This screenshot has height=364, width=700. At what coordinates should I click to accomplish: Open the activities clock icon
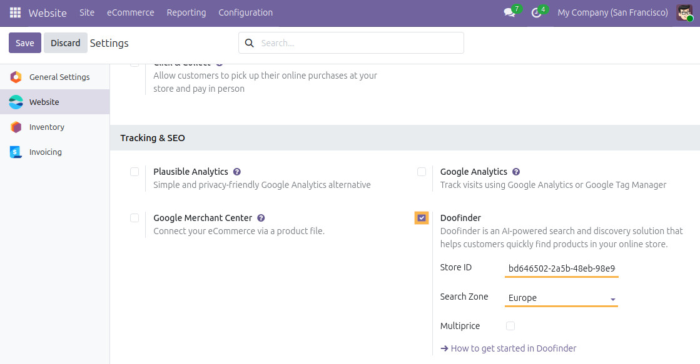pos(536,12)
